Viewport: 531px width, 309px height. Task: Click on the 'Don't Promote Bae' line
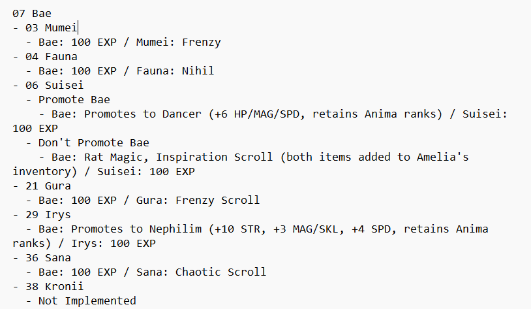pyautogui.click(x=94, y=142)
